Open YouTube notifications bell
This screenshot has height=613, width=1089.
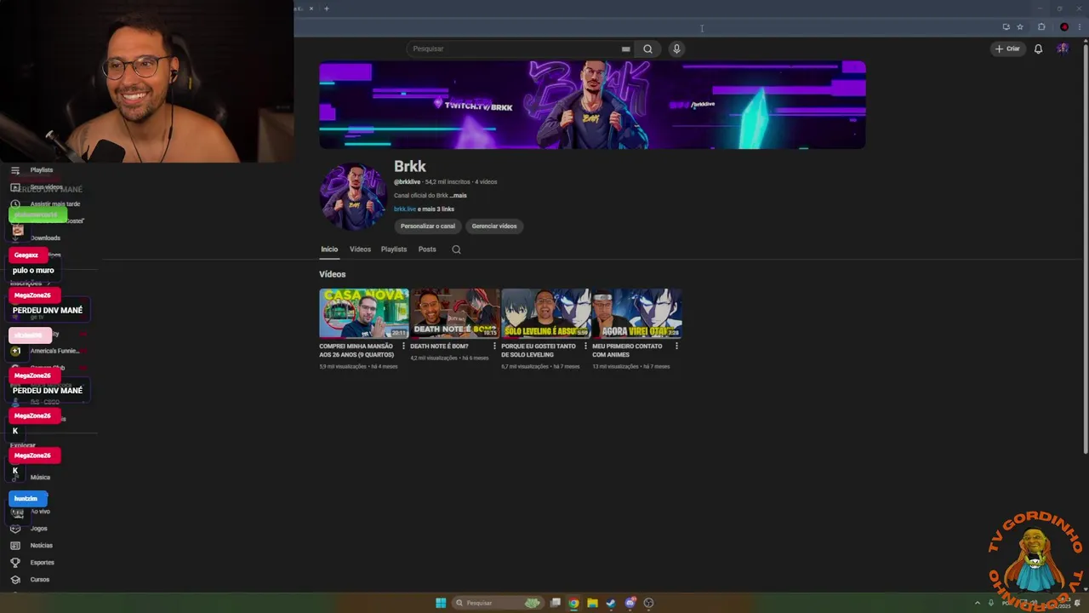[x=1038, y=49]
